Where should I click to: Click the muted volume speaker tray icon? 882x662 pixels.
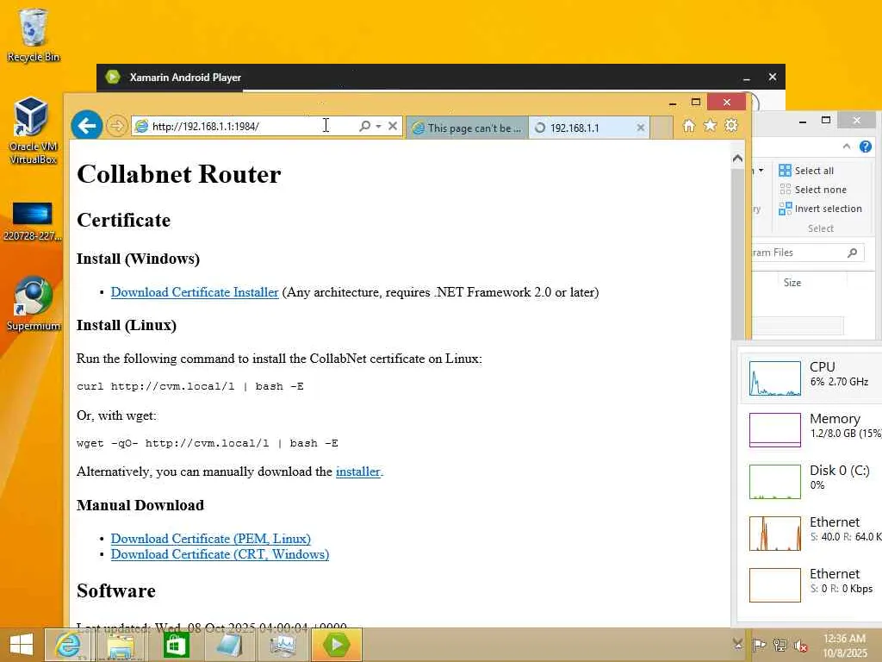click(x=800, y=645)
